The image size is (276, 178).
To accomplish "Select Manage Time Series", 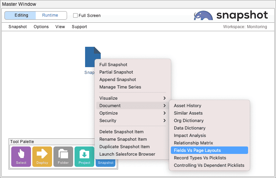I will coord(133,87).
